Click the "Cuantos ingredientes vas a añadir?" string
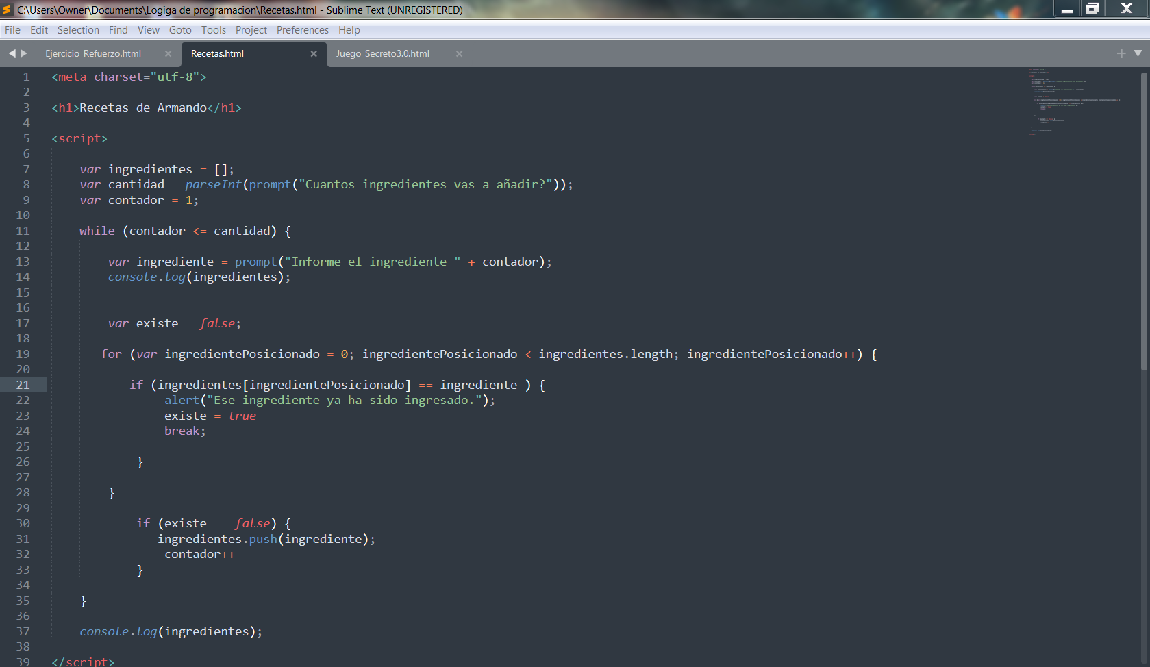 click(x=425, y=184)
